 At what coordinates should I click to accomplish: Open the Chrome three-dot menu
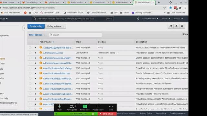click(x=185, y=8)
